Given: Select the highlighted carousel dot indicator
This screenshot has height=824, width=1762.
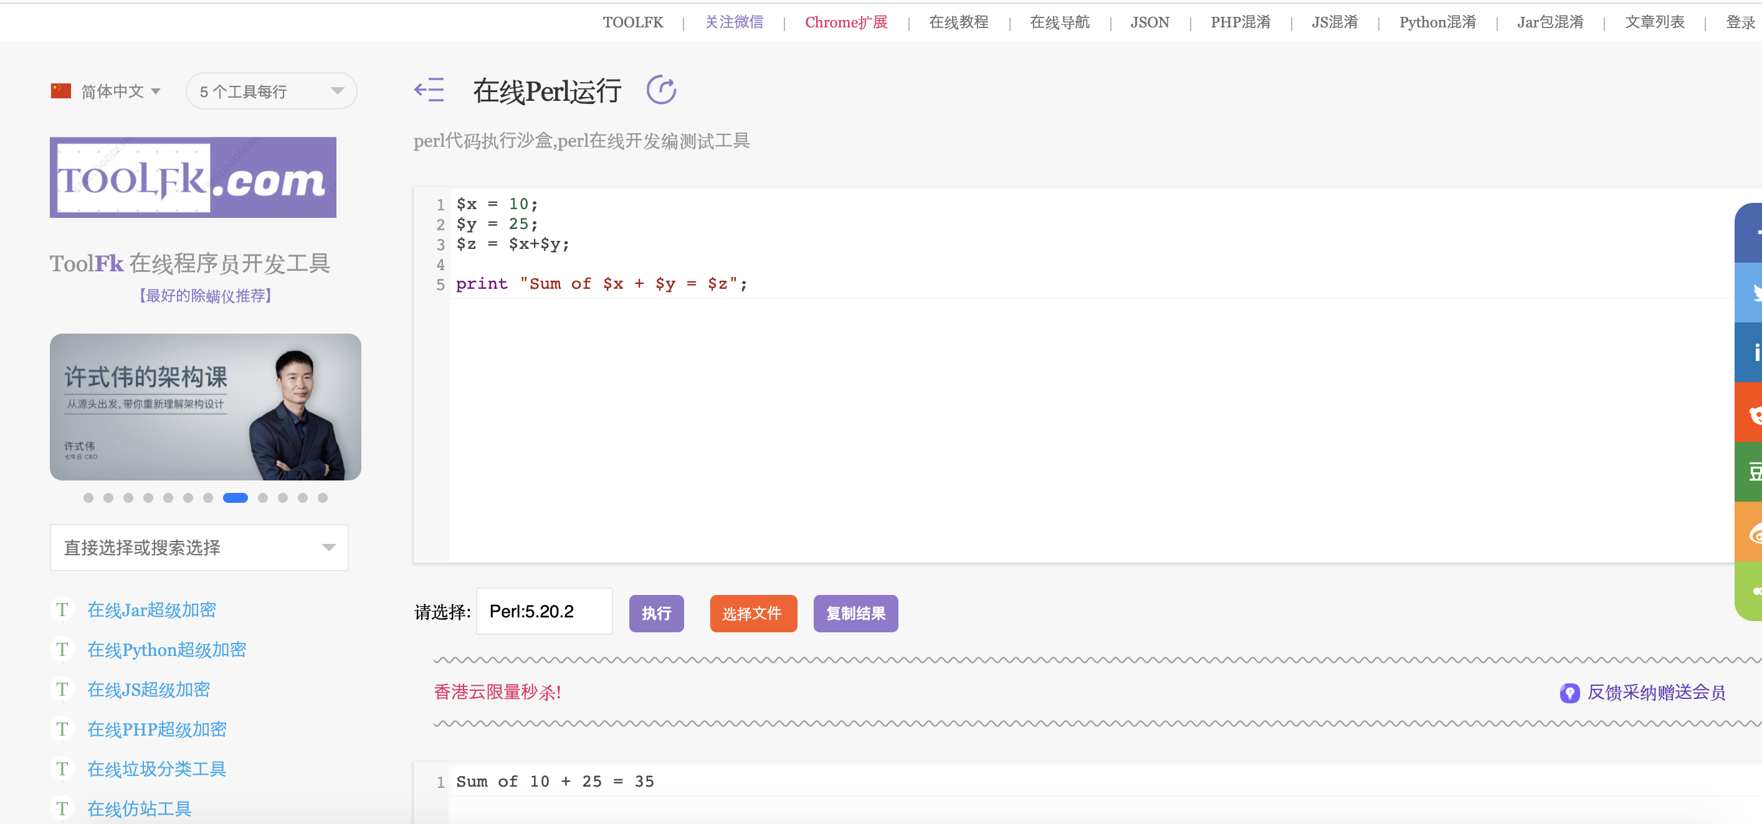Looking at the screenshot, I should click(236, 498).
